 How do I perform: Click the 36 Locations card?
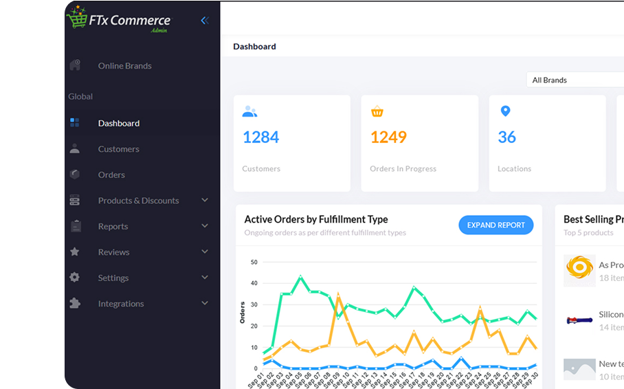coord(547,143)
